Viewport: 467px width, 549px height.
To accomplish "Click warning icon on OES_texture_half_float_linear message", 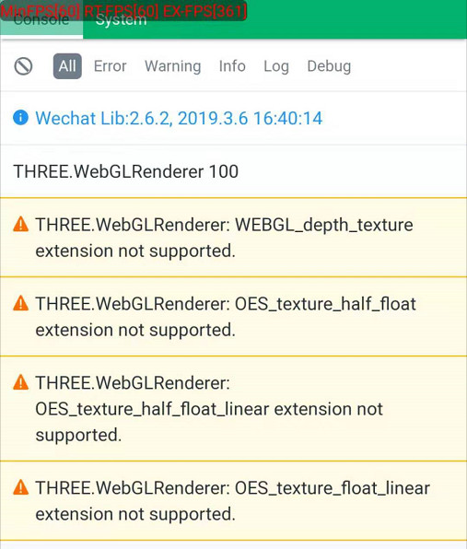I will [20, 382].
